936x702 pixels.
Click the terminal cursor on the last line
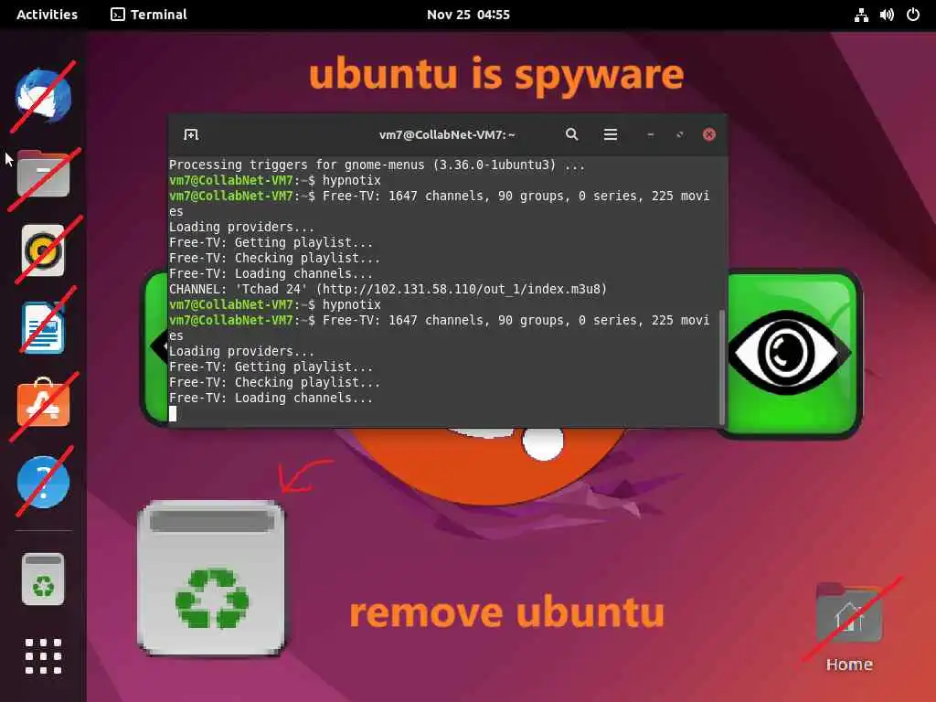[x=173, y=413]
